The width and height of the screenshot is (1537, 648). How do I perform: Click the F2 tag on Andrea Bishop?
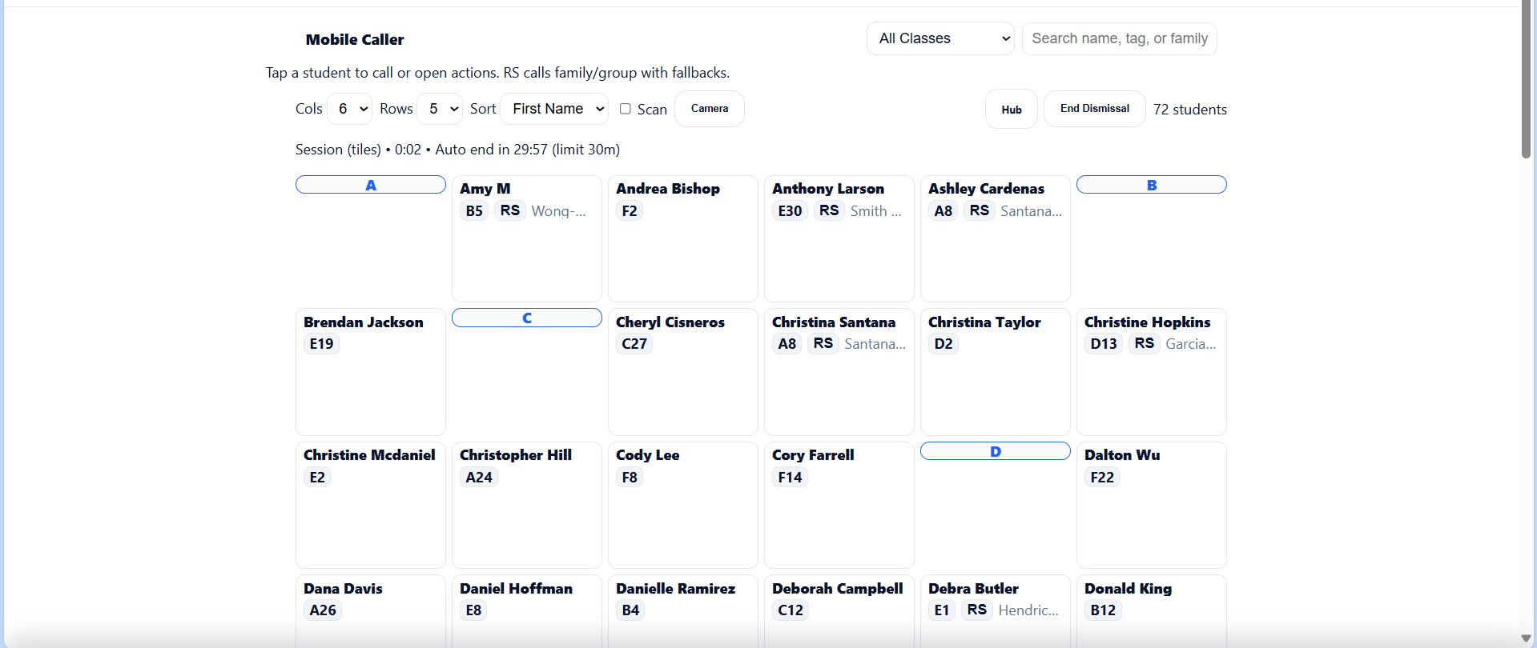pos(630,211)
